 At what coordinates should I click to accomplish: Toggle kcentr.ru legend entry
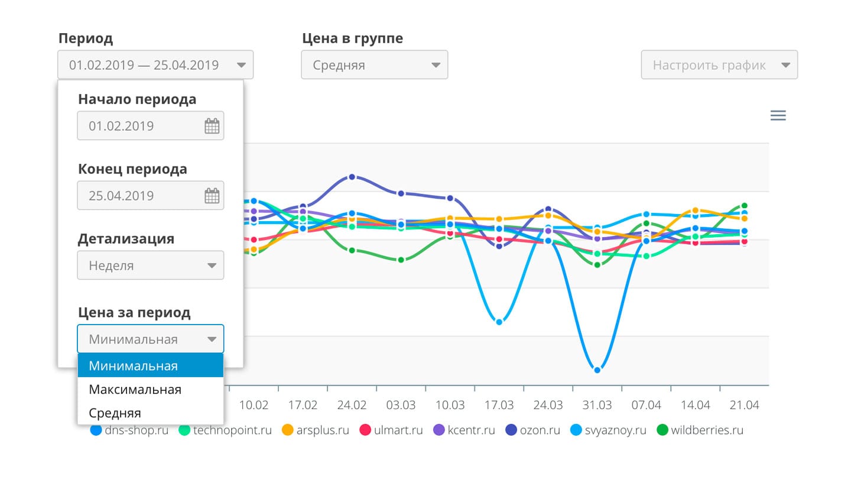[464, 430]
